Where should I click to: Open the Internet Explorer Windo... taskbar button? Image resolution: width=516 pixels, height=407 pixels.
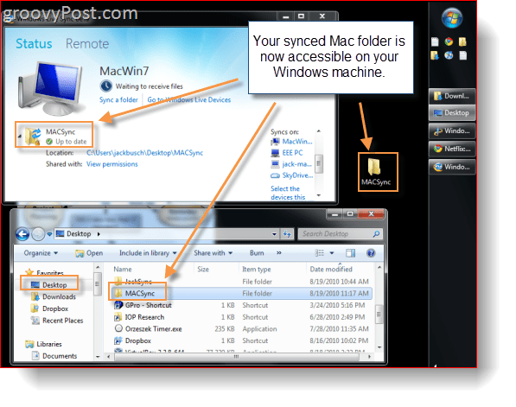tap(452, 167)
